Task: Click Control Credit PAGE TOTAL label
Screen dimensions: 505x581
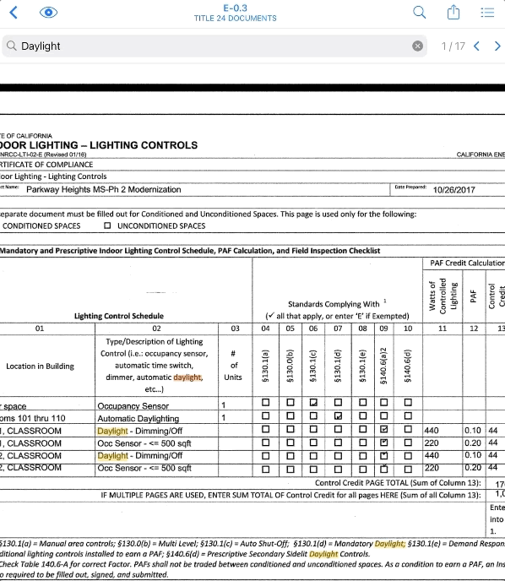Action: [x=398, y=483]
